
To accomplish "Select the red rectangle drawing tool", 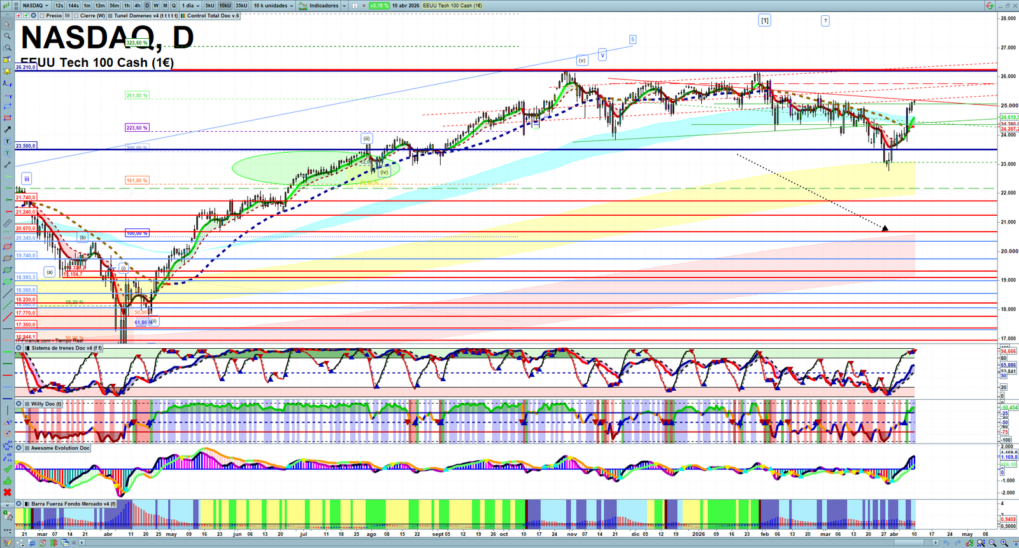I will pos(7,118).
